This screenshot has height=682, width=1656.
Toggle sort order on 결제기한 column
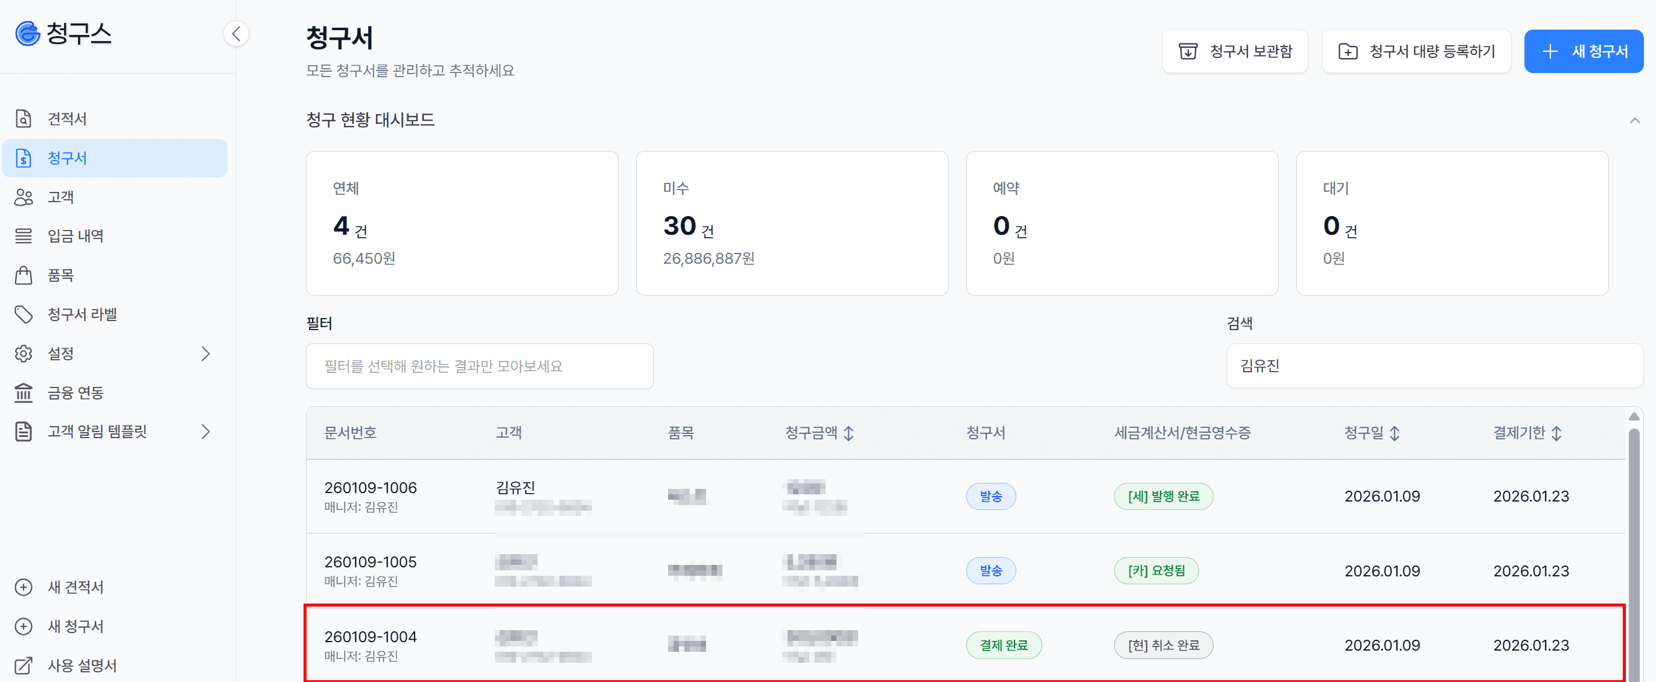[x=1556, y=433]
